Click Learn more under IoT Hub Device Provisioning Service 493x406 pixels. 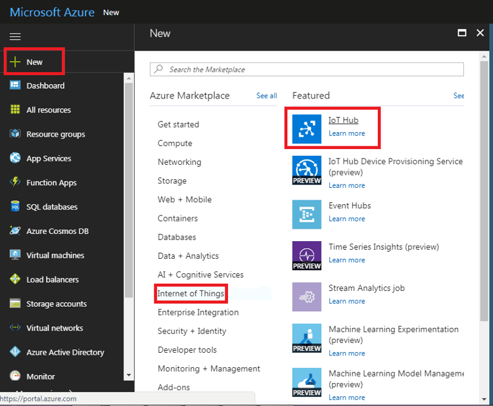pyautogui.click(x=347, y=186)
